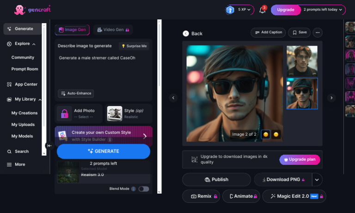Open the three-dots more options button

[318, 33]
